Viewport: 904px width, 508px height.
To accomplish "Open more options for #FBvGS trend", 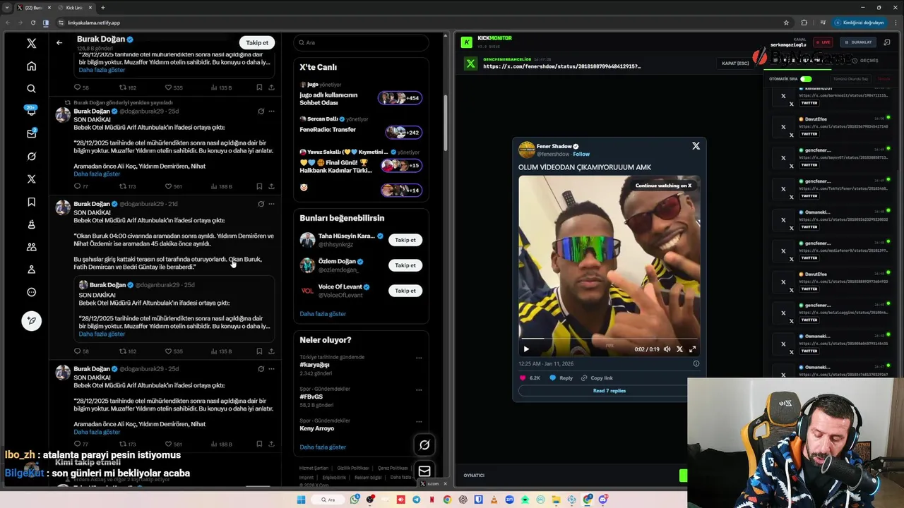I will coord(419,389).
